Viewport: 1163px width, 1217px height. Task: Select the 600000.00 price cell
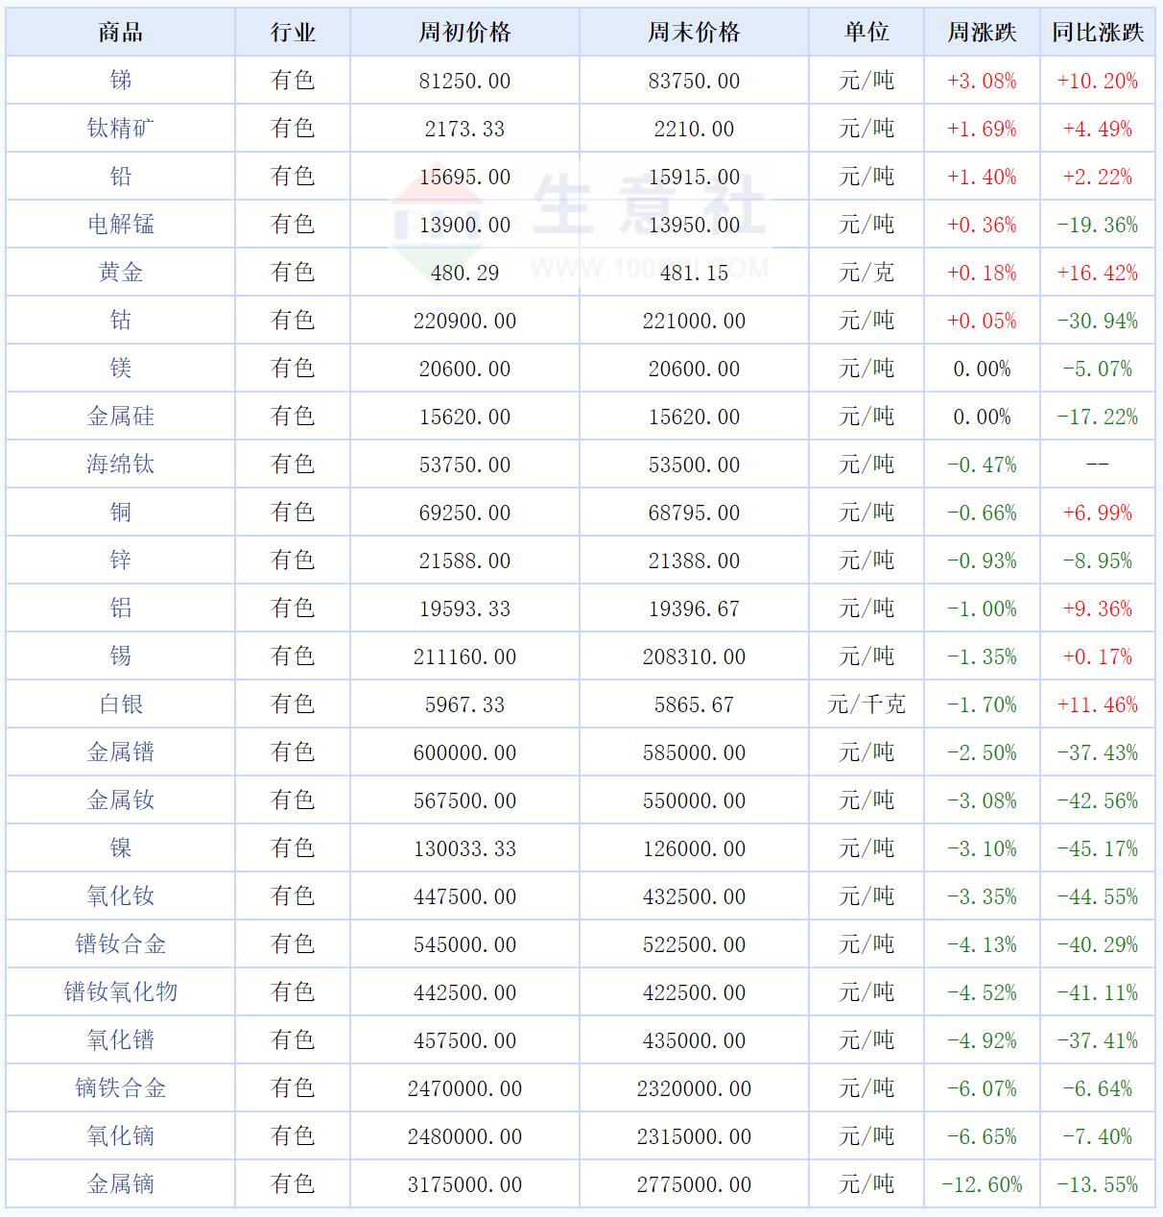point(464,752)
